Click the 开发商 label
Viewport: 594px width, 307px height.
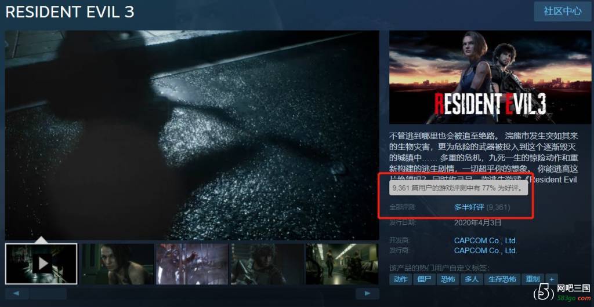(x=399, y=240)
